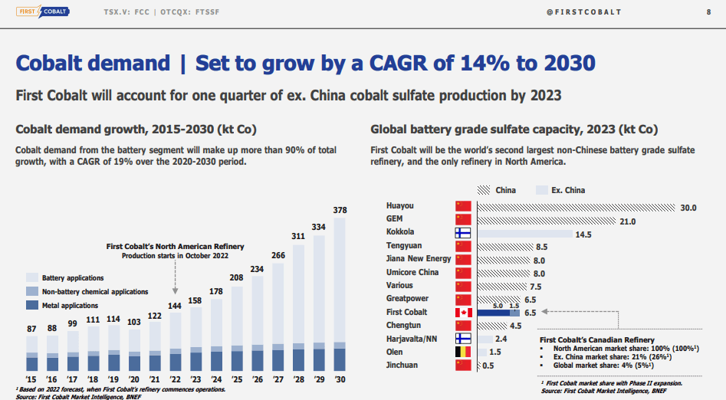Click the Jinchuan label
This screenshot has width=726, height=400.
(402, 366)
